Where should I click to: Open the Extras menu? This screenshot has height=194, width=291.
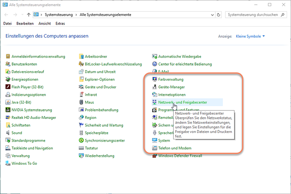pos(60,24)
